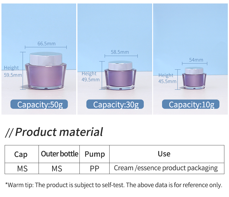Select the 30g purple jar image

(x=120, y=75)
